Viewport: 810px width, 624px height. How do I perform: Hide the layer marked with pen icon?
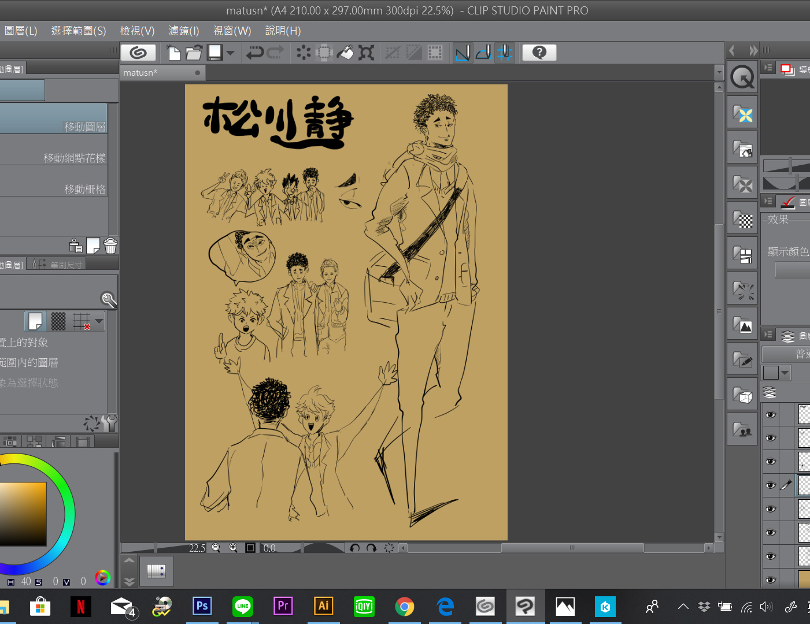coord(770,485)
